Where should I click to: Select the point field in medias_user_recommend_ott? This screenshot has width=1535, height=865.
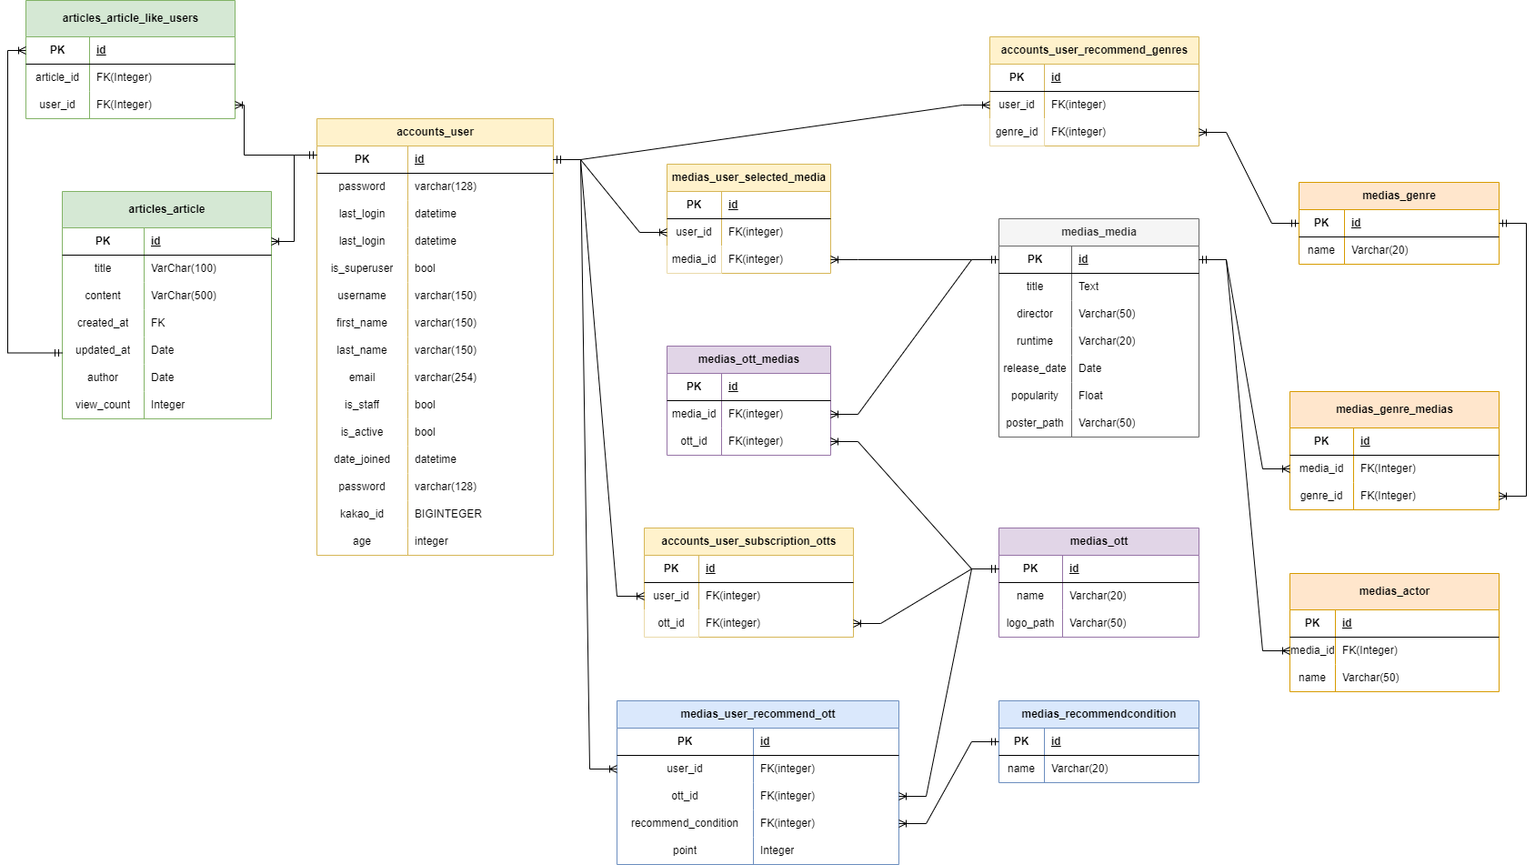[685, 850]
